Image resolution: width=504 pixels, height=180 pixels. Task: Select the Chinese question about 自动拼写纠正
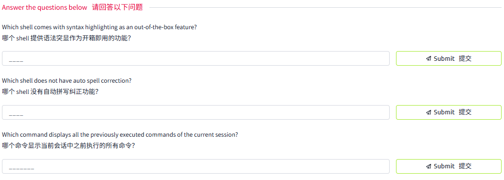tap(50, 91)
